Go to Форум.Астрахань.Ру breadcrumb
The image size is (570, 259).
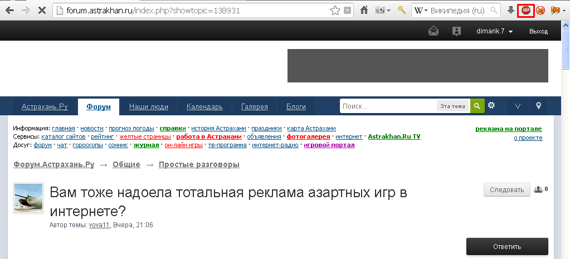54,164
